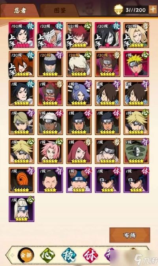Open the 布阵 formation button

pyautogui.click(x=130, y=235)
